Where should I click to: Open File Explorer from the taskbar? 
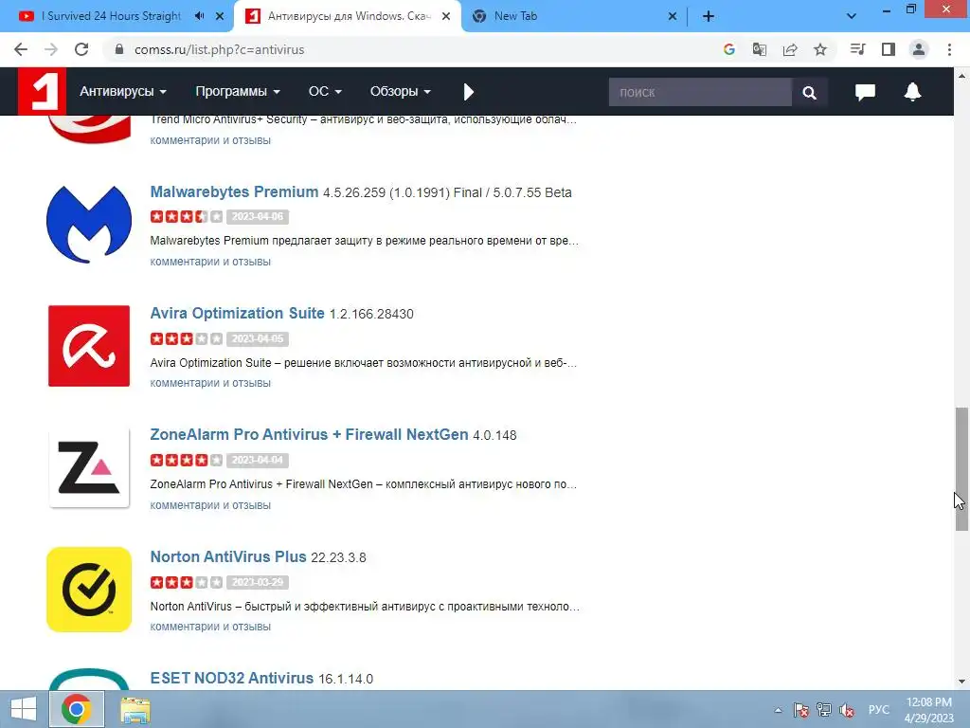[135, 710]
